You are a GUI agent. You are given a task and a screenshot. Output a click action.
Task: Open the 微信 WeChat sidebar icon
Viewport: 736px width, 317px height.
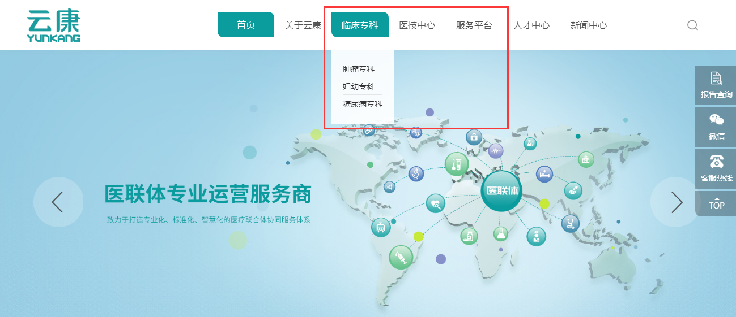pos(716,127)
